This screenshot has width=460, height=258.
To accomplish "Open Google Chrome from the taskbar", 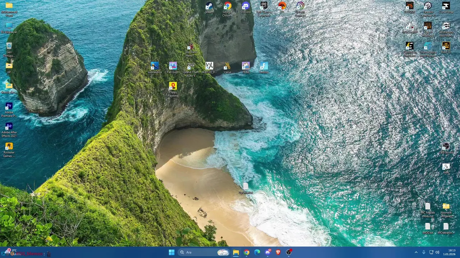I will 247,252.
